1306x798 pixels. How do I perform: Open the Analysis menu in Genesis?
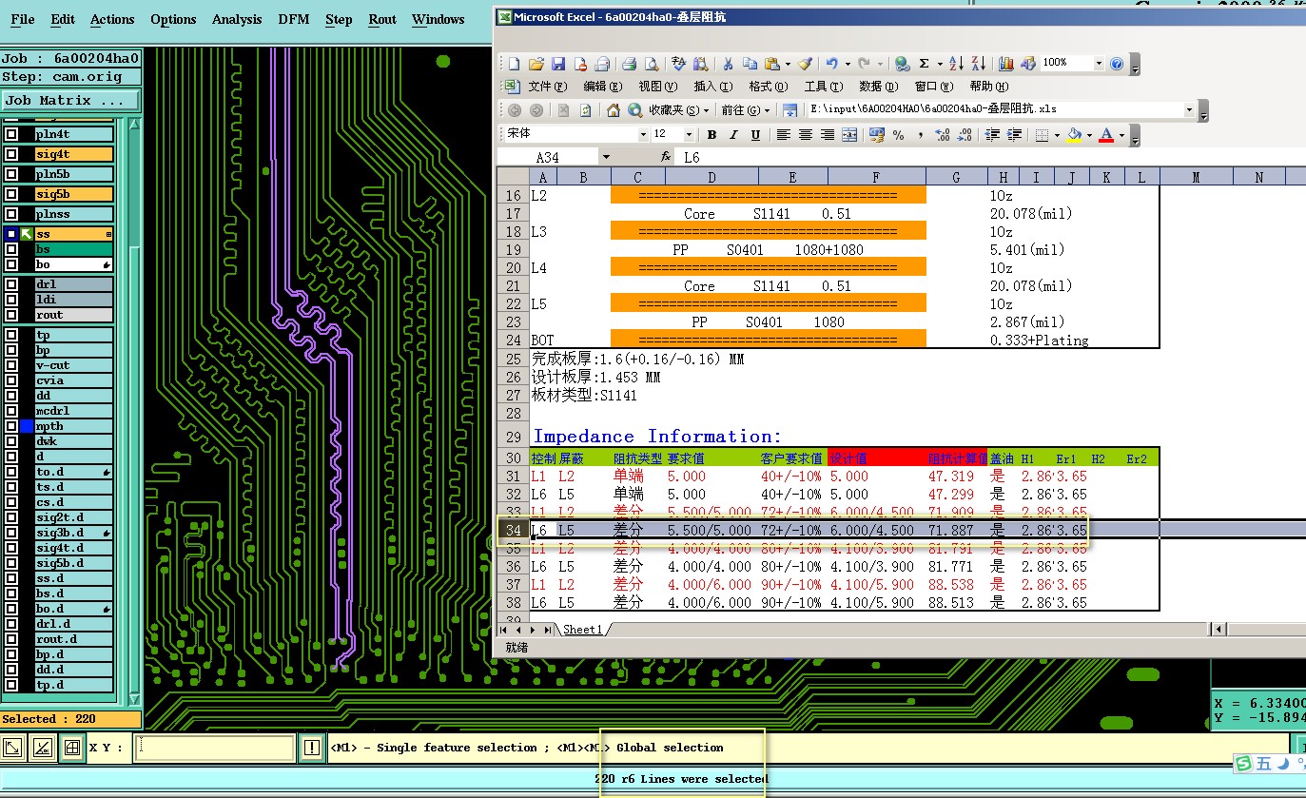tap(237, 19)
